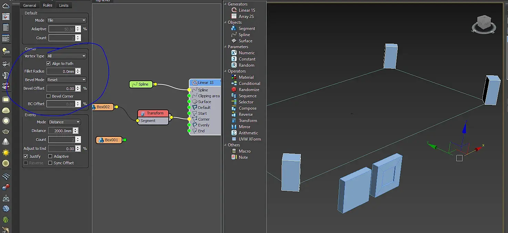
Task: Select the Box001 node
Action: pos(109,140)
